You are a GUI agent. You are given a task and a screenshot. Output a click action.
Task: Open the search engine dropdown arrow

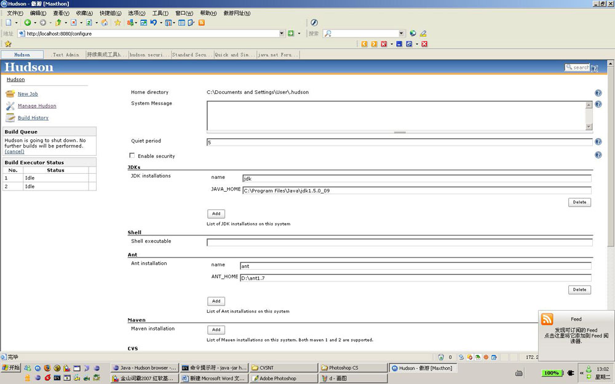pyautogui.click(x=401, y=33)
